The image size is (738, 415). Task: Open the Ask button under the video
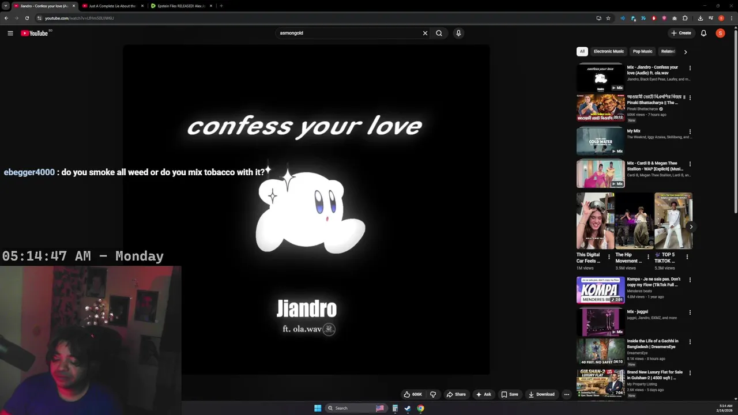[484, 394]
